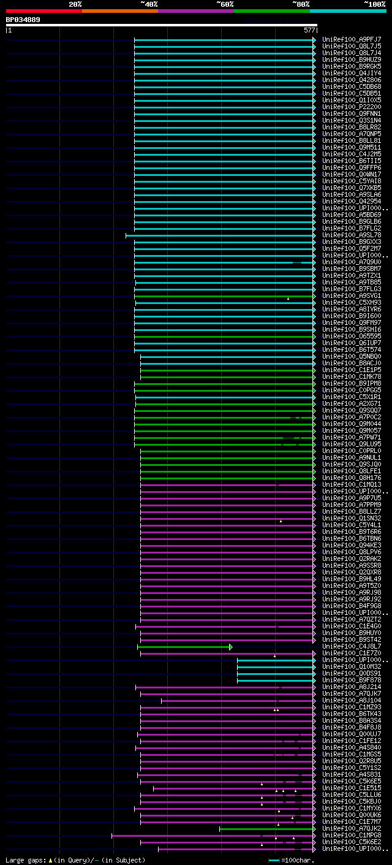Click the cyan alignment bar for UniRef100_Q10M32
The height and width of the screenshot is (865, 392).
276,666
